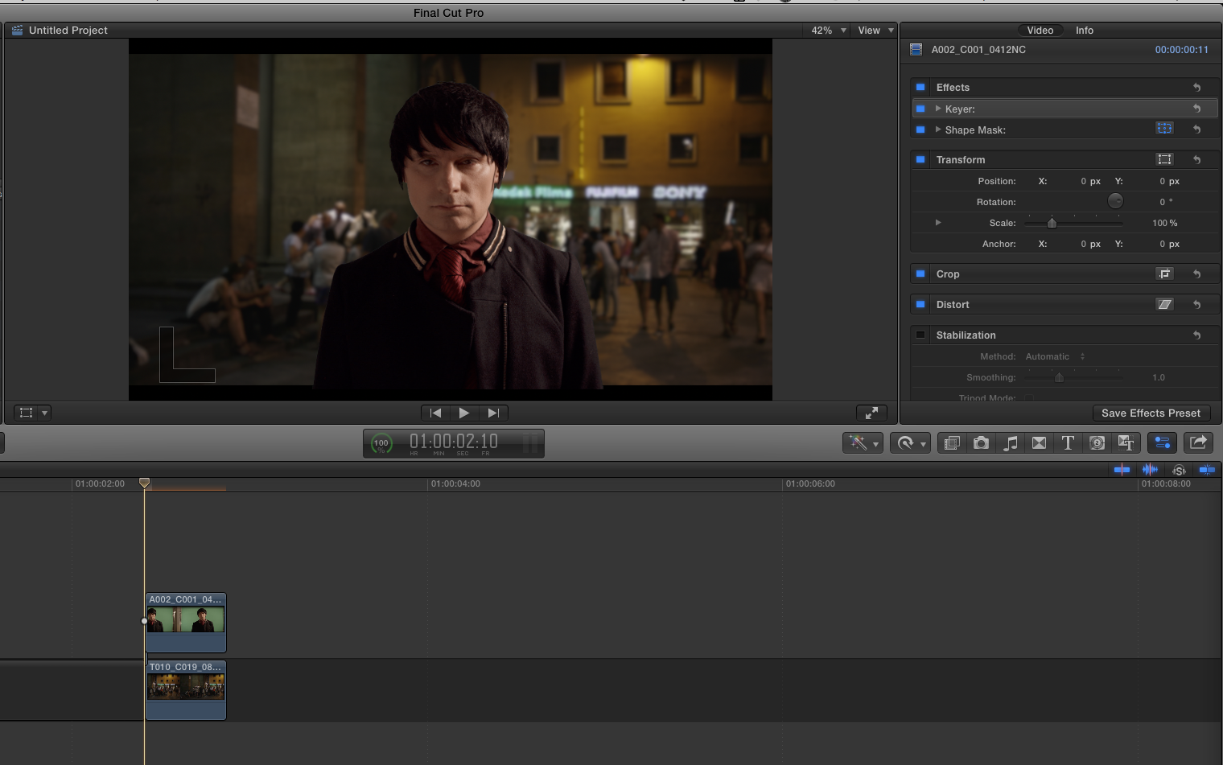Disable the Transform checkbox
Image resolution: width=1223 pixels, height=765 pixels.
920,159
